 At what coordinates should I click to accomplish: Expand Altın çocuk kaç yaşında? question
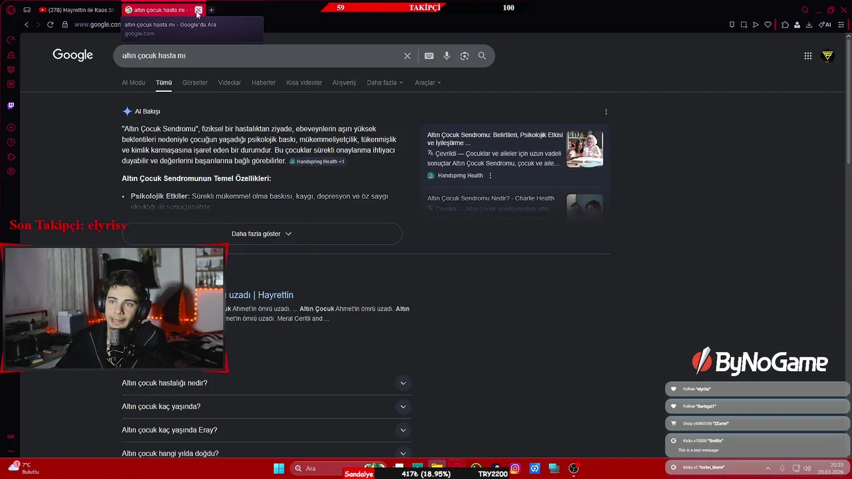coord(266,406)
